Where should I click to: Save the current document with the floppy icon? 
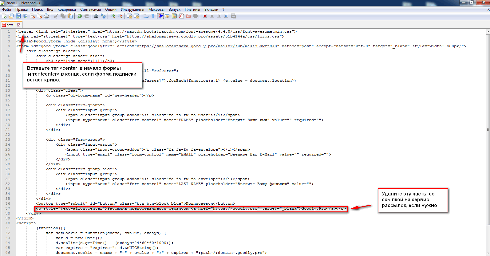click(x=18, y=16)
